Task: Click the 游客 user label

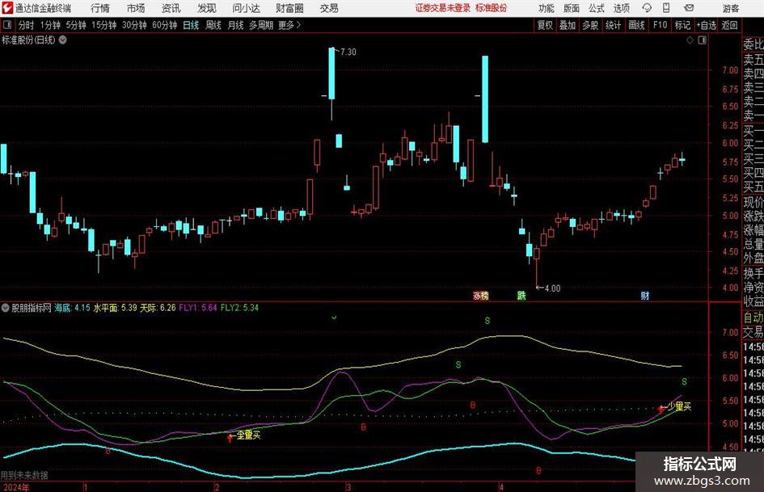Action: pos(730,8)
